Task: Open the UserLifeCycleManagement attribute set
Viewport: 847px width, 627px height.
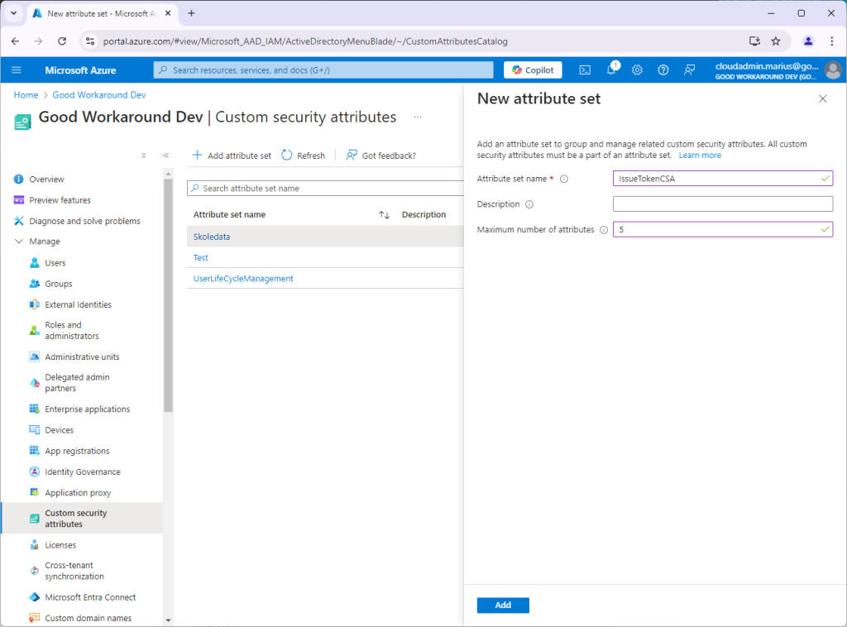Action: tap(243, 279)
